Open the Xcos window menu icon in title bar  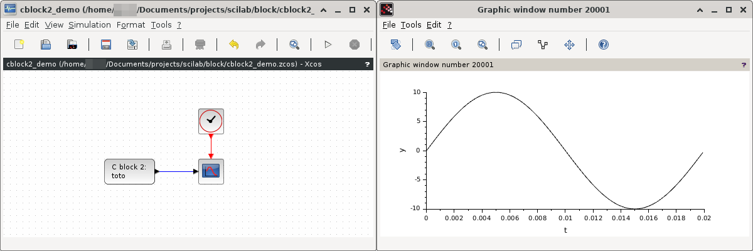click(11, 9)
